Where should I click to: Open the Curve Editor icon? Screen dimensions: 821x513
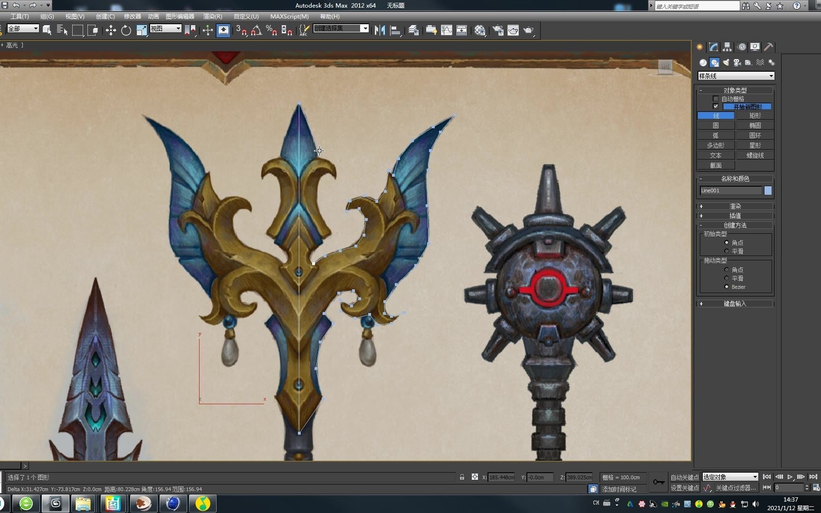click(x=447, y=30)
